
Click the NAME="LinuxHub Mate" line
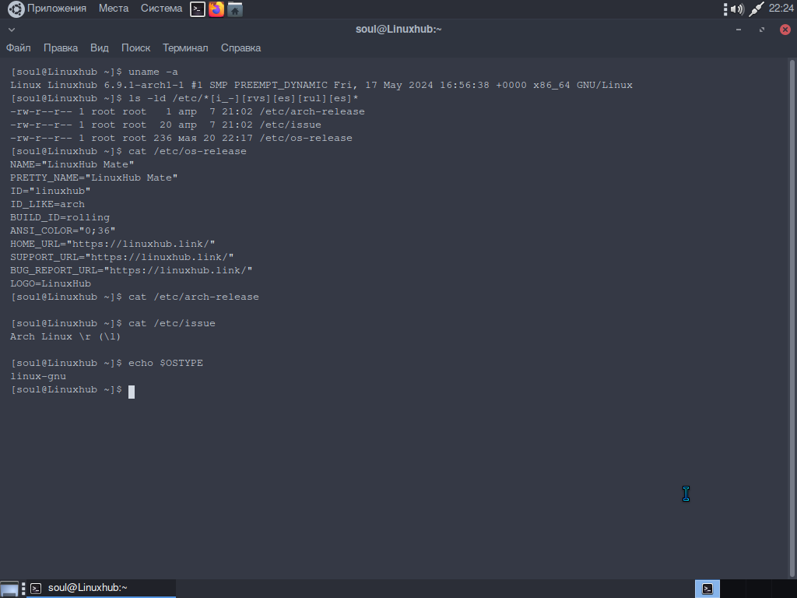72,164
